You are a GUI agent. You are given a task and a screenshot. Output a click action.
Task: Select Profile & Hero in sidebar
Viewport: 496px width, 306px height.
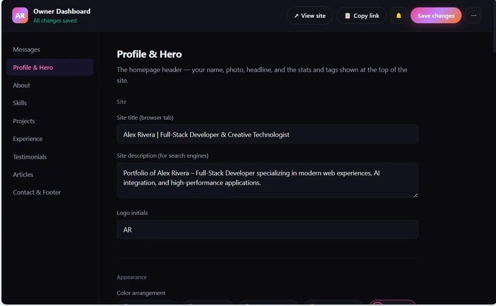[50, 67]
